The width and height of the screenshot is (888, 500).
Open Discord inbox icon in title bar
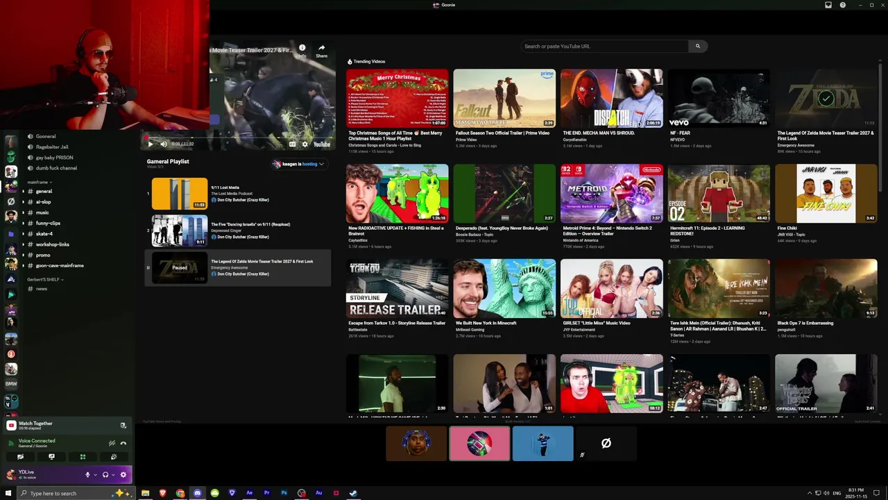[x=828, y=5]
